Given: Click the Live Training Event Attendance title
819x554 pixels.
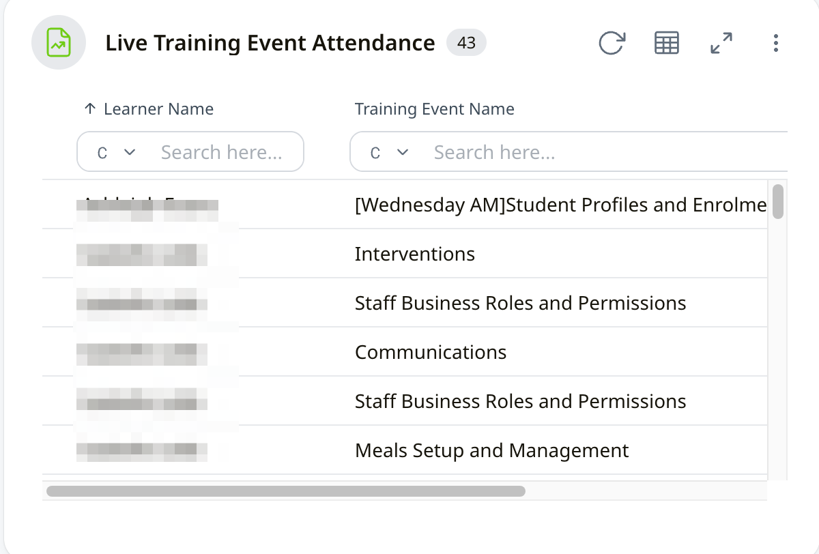Looking at the screenshot, I should click(270, 43).
